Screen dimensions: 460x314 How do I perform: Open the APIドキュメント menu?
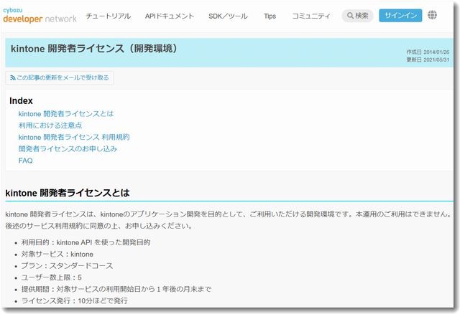click(170, 16)
